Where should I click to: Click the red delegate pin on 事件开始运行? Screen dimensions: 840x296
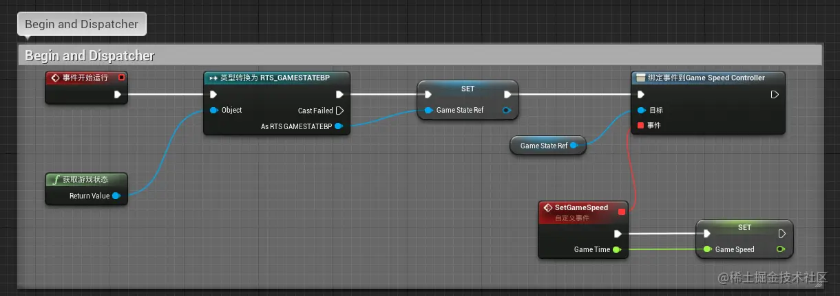pyautogui.click(x=121, y=78)
